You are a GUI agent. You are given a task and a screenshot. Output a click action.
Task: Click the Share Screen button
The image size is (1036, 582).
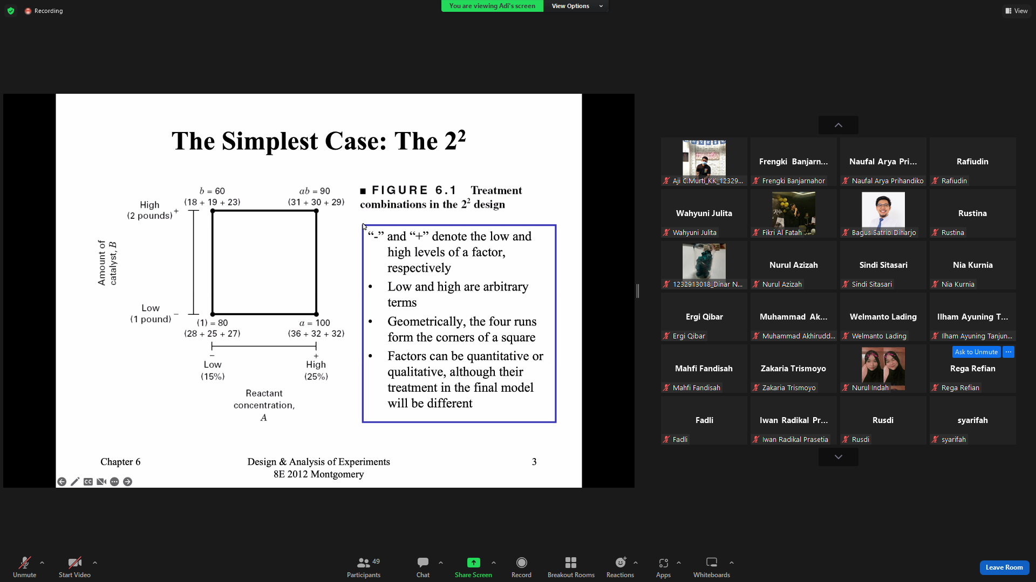pos(473,567)
